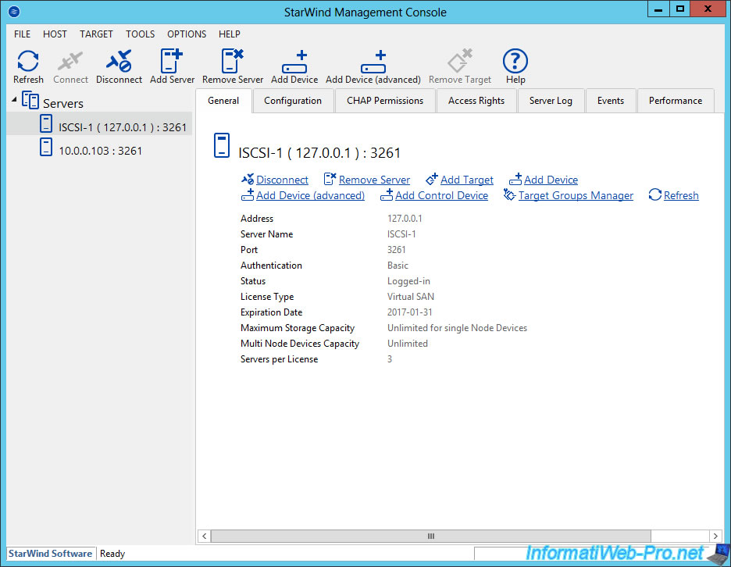Show the Performance tab
This screenshot has width=731, height=567.
(675, 101)
